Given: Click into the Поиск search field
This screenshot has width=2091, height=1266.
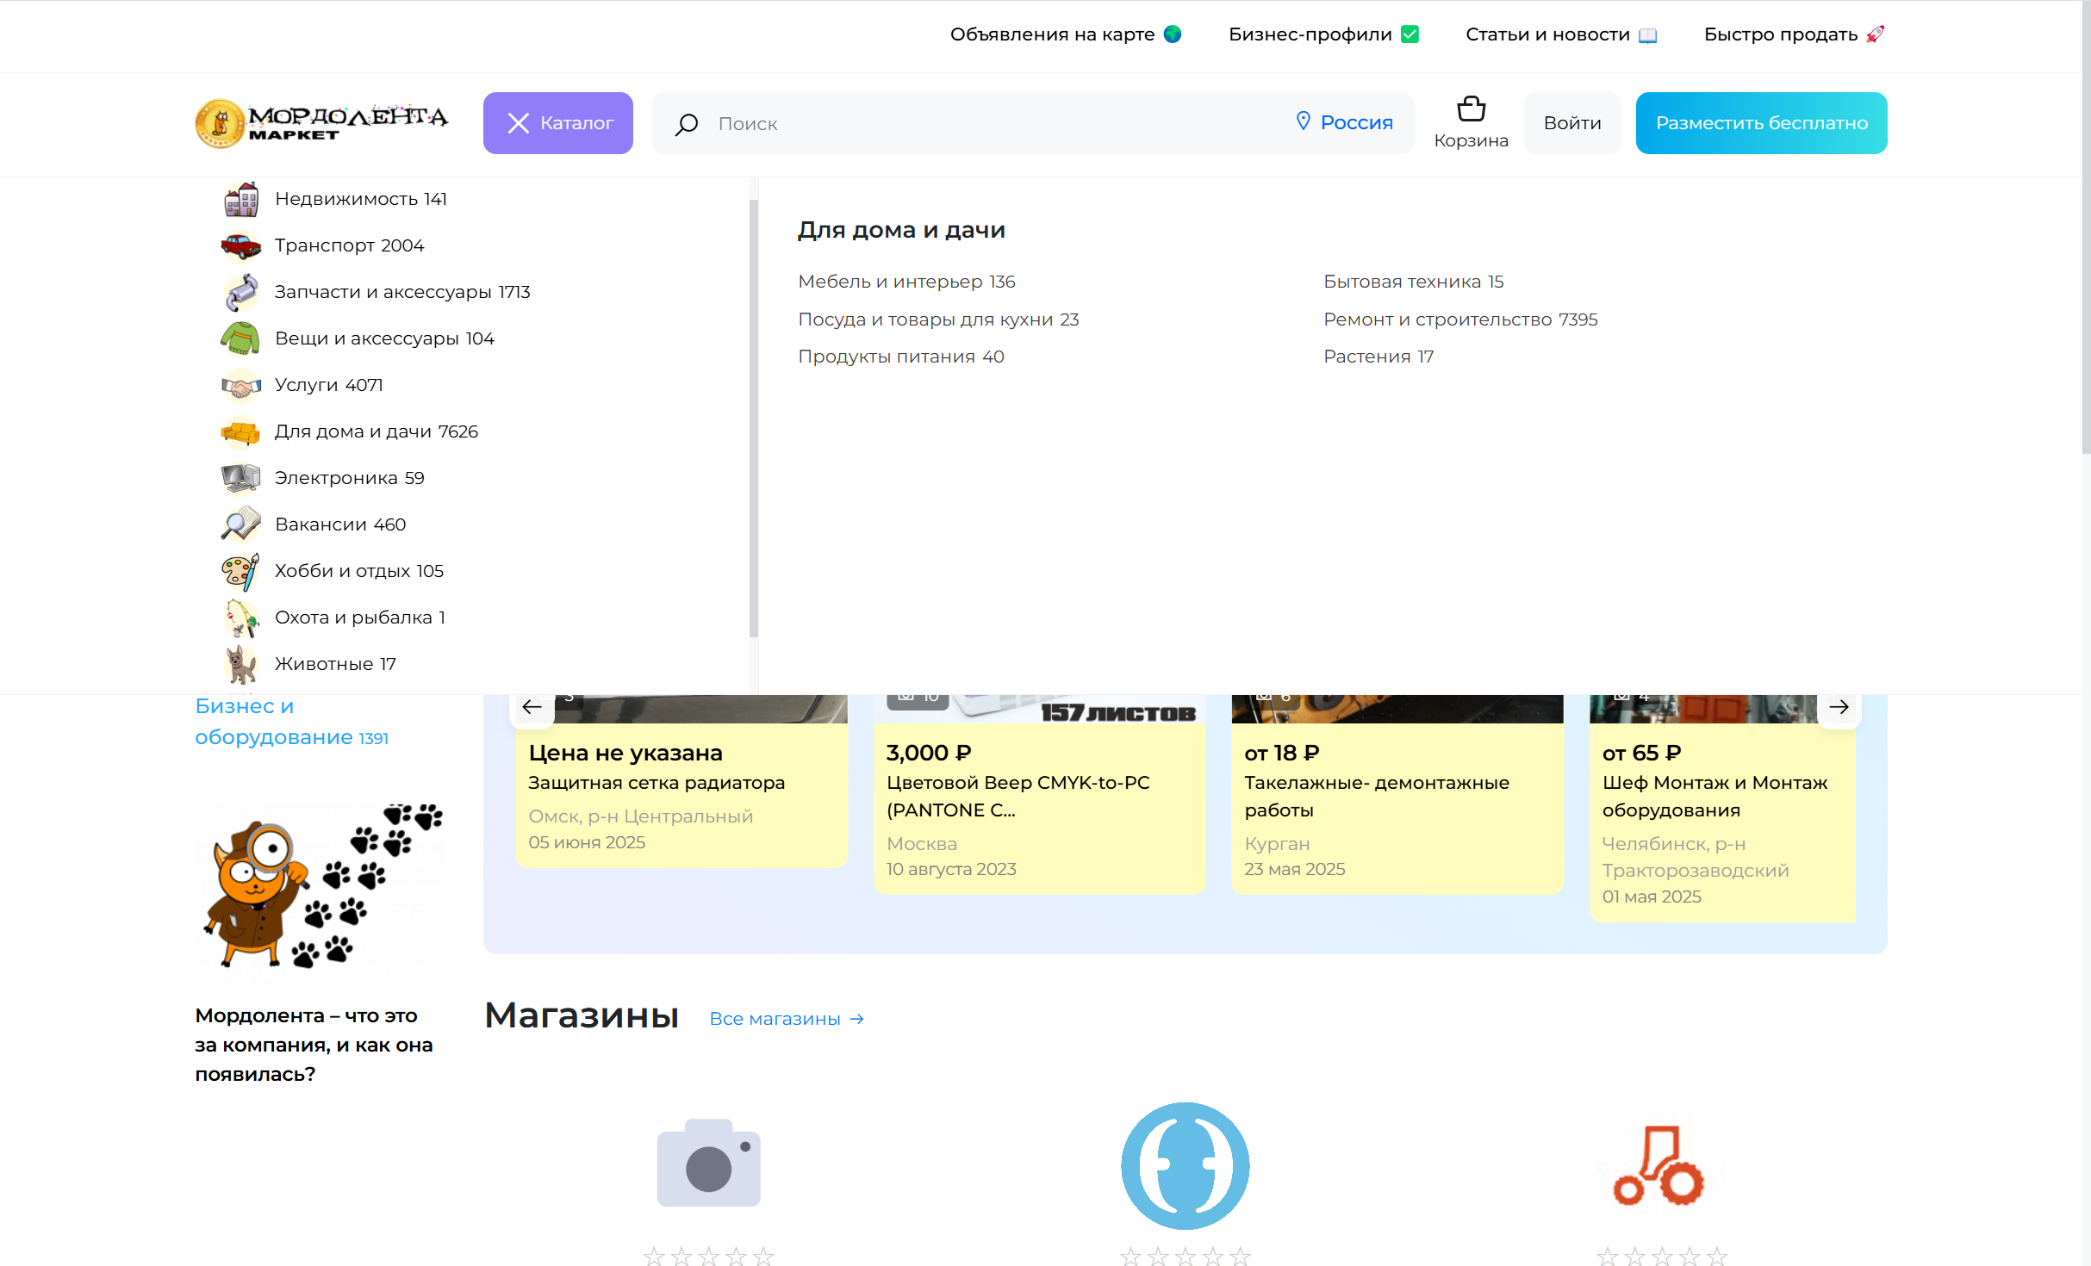Looking at the screenshot, I should pos(991,124).
